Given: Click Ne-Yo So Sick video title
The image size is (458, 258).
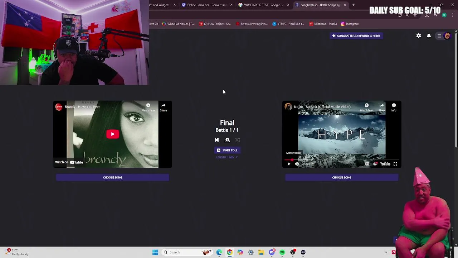Looking at the screenshot, I should [322, 107].
